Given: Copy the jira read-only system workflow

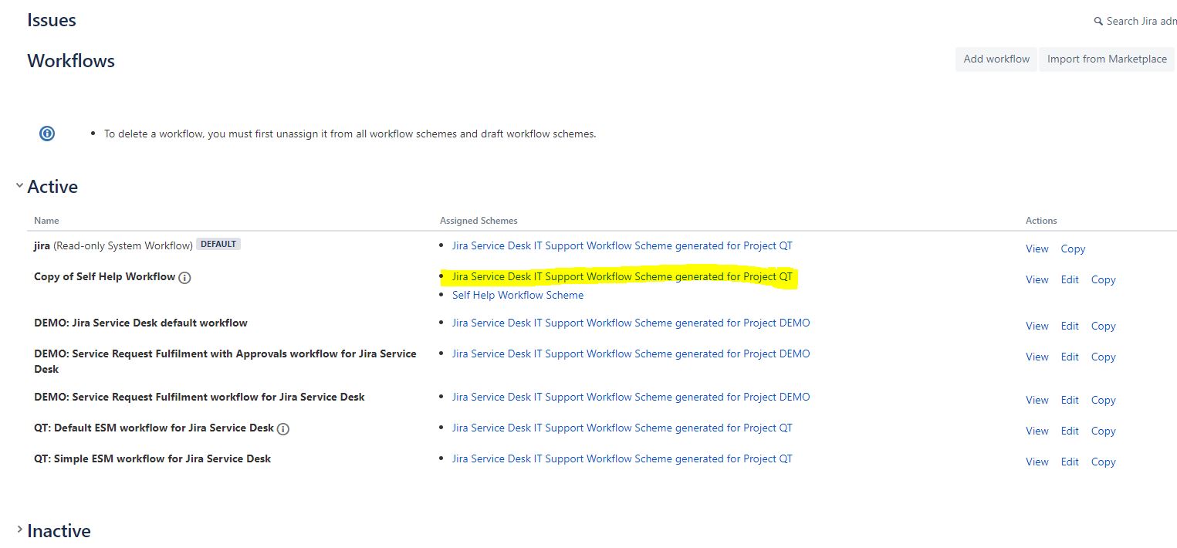Looking at the screenshot, I should coord(1073,249).
